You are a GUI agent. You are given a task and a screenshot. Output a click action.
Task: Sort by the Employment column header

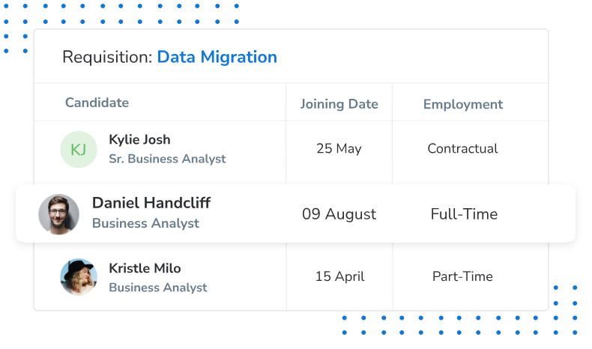pos(463,104)
